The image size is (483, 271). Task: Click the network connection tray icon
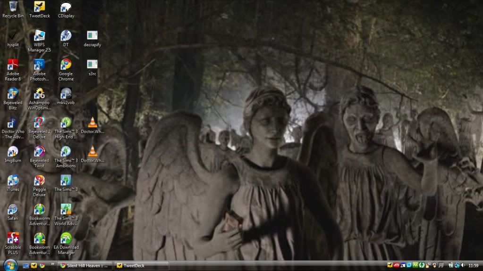pos(458,265)
